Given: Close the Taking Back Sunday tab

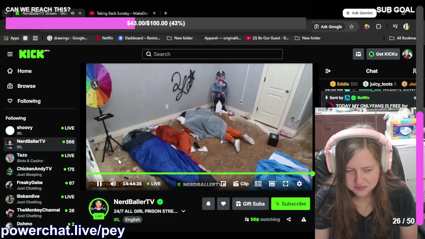Looking at the screenshot, I should (x=154, y=13).
